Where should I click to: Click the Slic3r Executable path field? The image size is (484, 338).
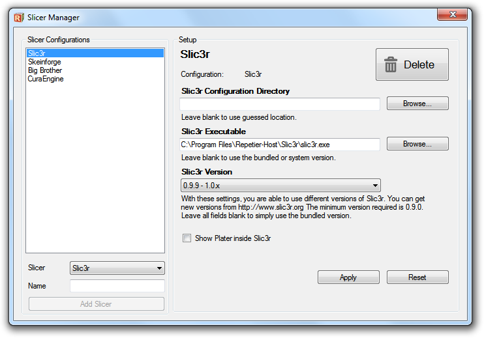pyautogui.click(x=280, y=145)
